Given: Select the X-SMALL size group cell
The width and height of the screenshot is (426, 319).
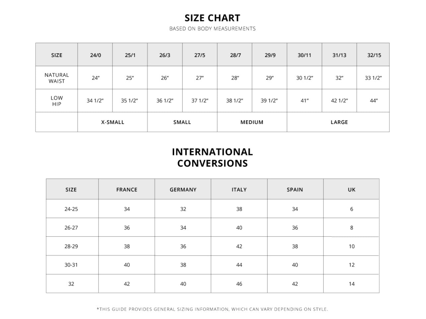Looking at the screenshot, I should click(x=112, y=122).
